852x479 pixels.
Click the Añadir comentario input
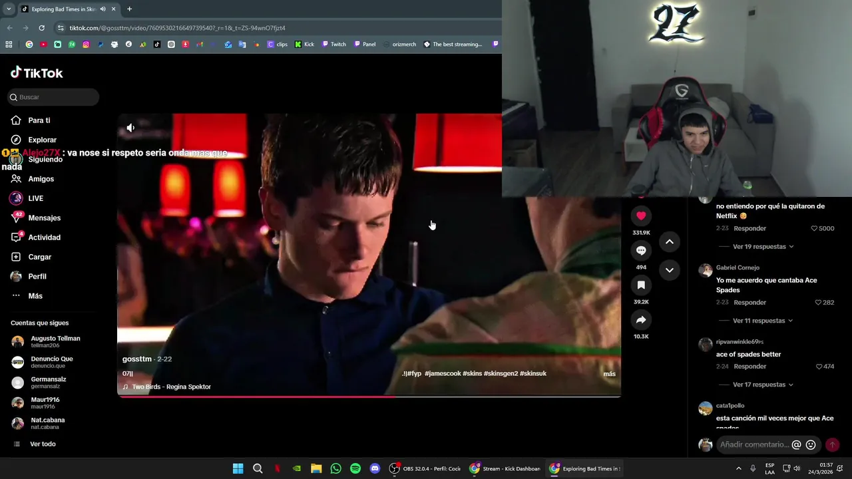point(753,444)
